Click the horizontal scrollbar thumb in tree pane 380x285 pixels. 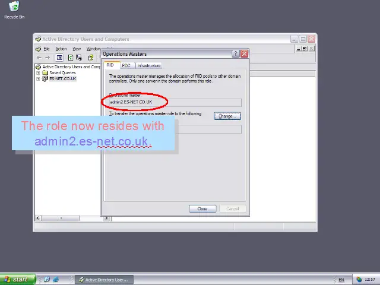pyautogui.click(x=61, y=218)
